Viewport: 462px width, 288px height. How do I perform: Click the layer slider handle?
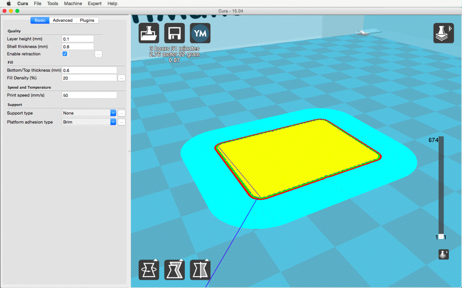click(x=441, y=237)
